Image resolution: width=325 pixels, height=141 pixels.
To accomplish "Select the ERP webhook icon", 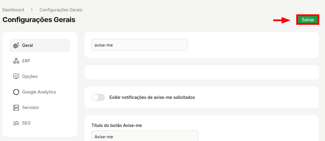I will [x=16, y=61].
